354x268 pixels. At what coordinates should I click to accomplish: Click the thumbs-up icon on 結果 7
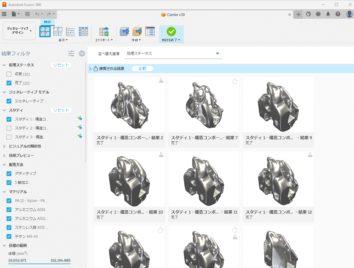pos(235,81)
